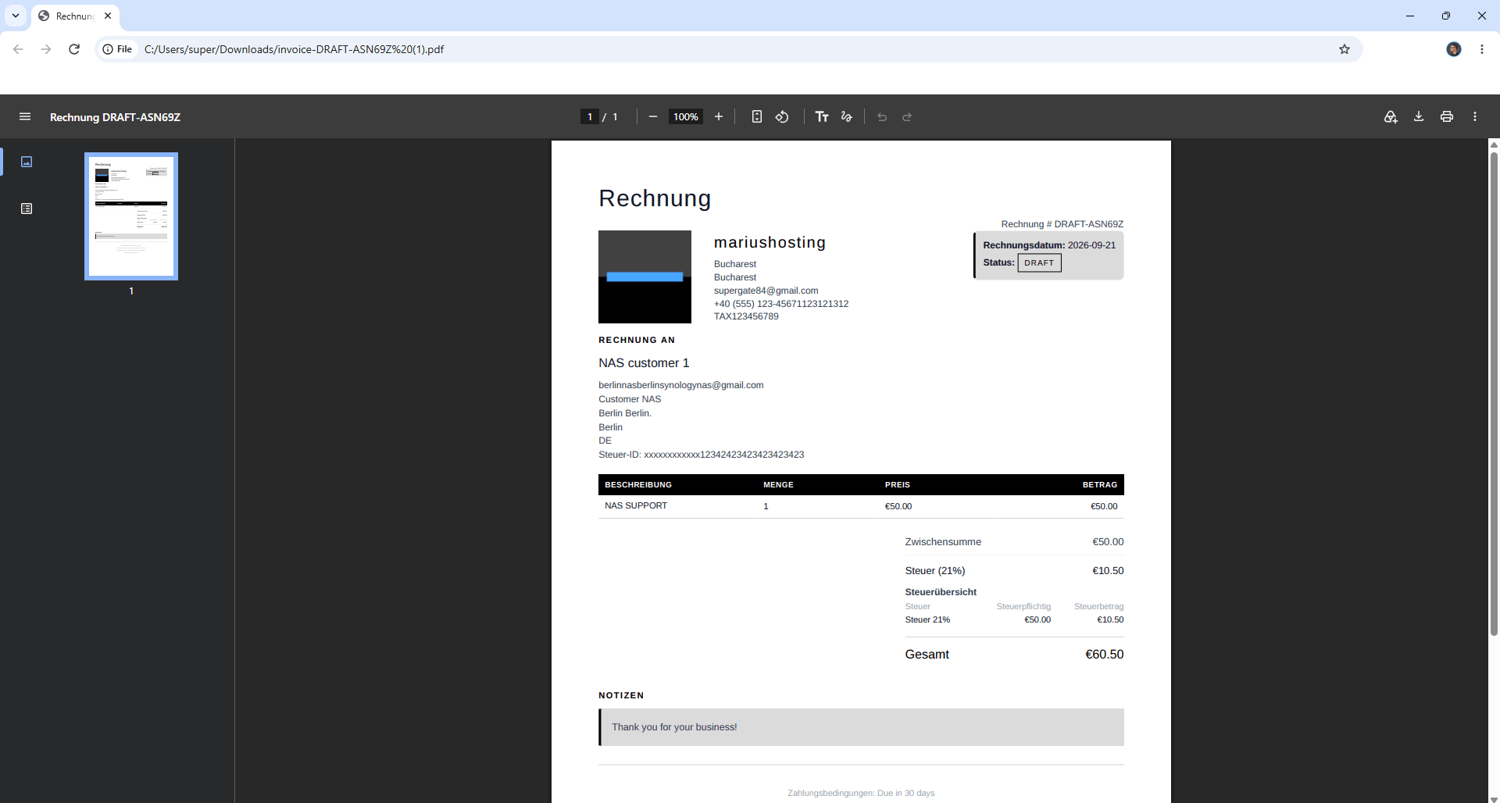This screenshot has height=803, width=1500.
Task: Rotate the PDF counterclockwise
Action: [782, 116]
